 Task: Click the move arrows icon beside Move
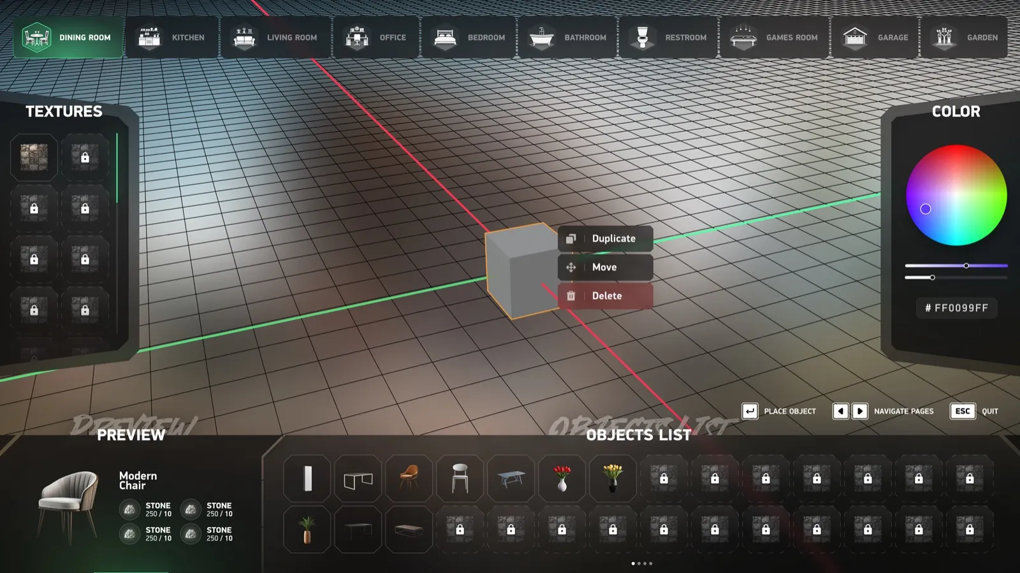pos(571,267)
